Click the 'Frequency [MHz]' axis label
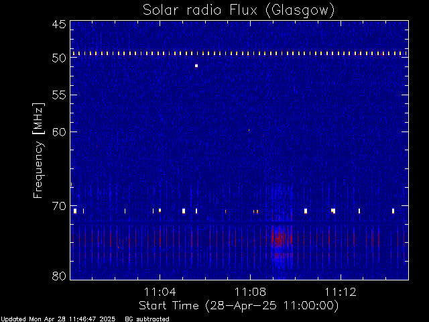Image resolution: width=429 pixels, height=322 pixels. (38, 150)
